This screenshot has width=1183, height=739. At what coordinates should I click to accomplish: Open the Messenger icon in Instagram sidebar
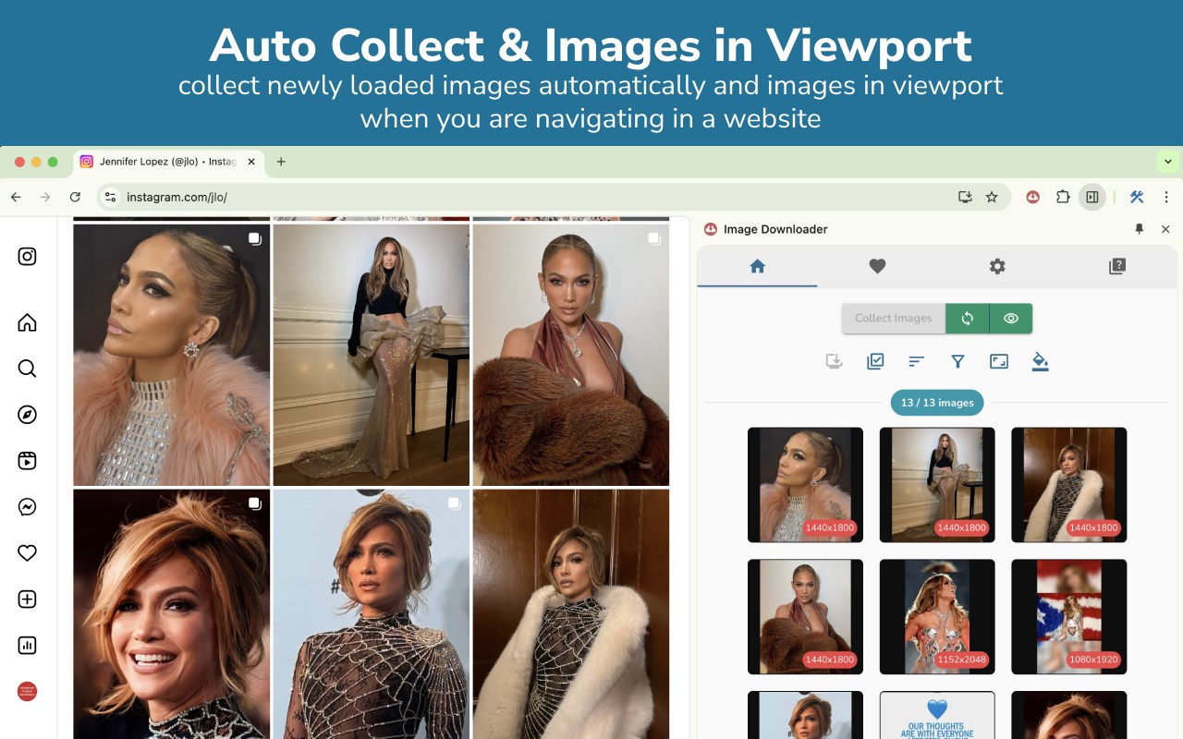(x=28, y=507)
